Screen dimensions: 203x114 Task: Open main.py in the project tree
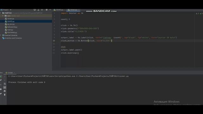click(x=10, y=30)
